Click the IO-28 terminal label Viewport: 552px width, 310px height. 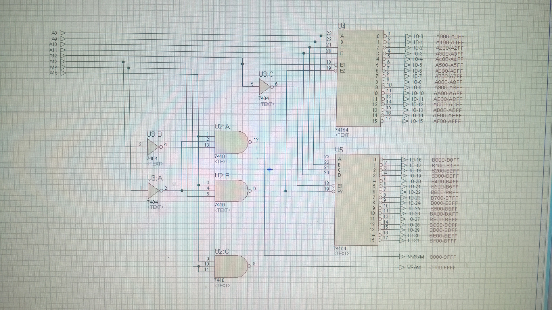[413, 225]
